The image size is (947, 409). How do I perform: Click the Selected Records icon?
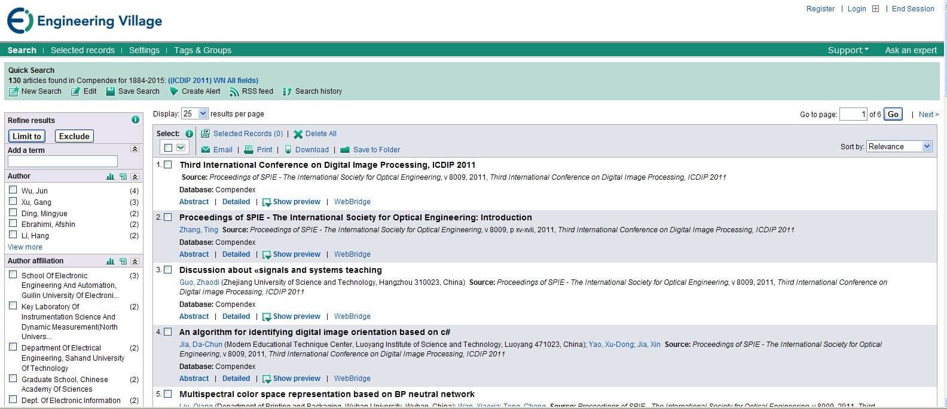[205, 134]
